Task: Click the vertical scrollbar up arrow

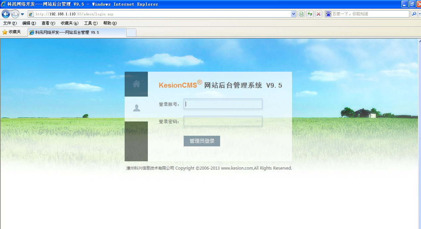Action: 419,41
